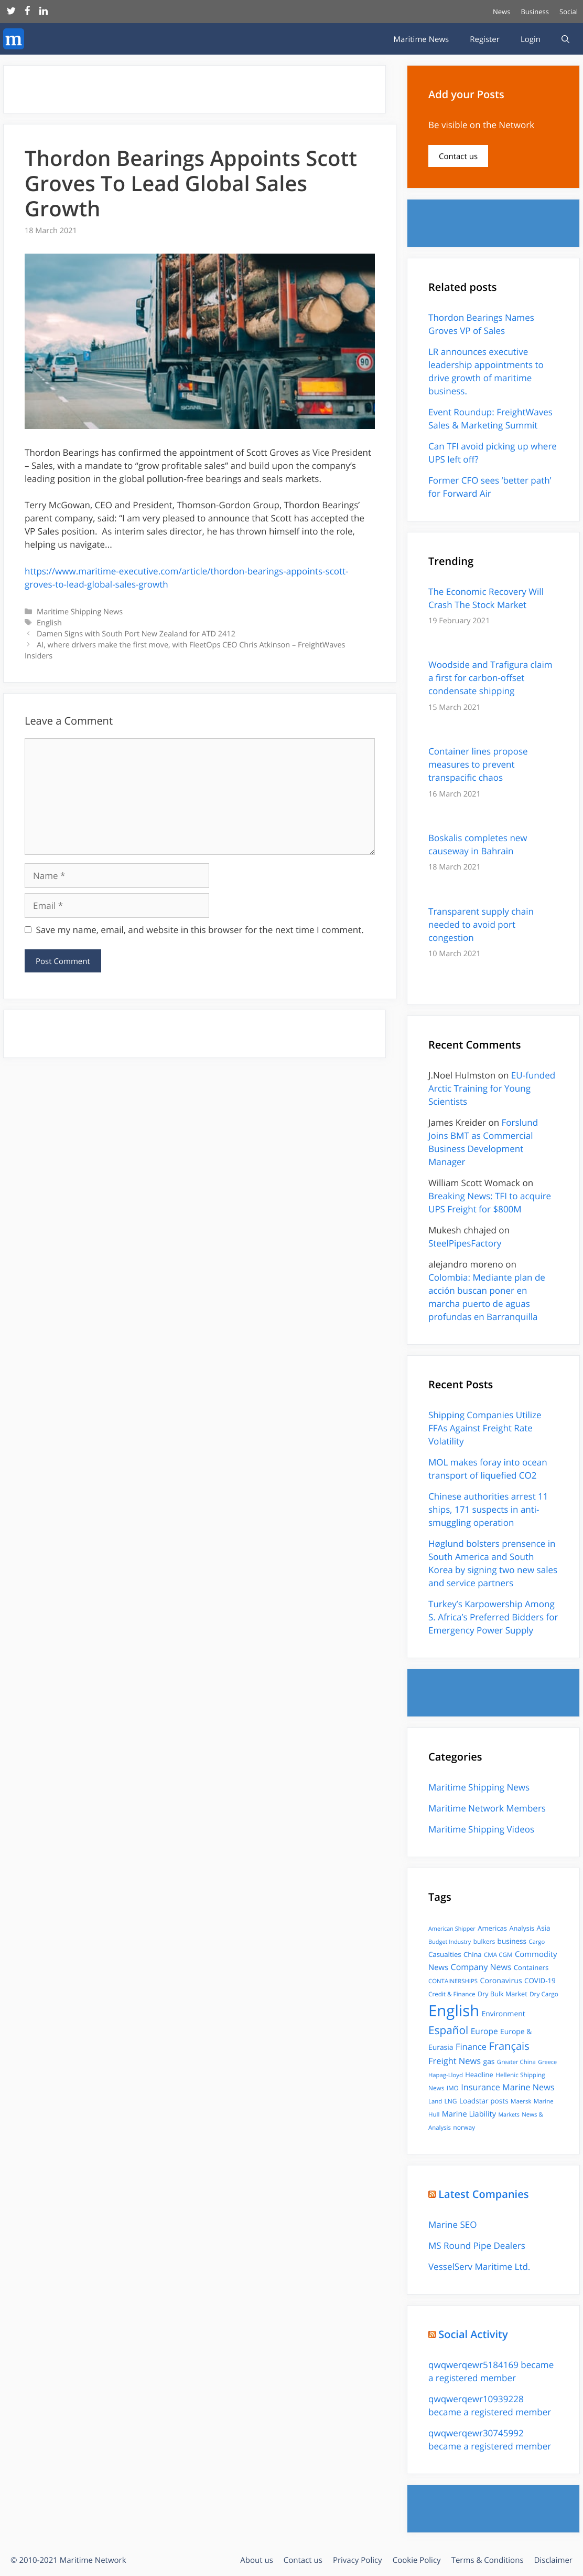Open Maritime News menu item
Screen dimensions: 583x2576
coord(422,39)
